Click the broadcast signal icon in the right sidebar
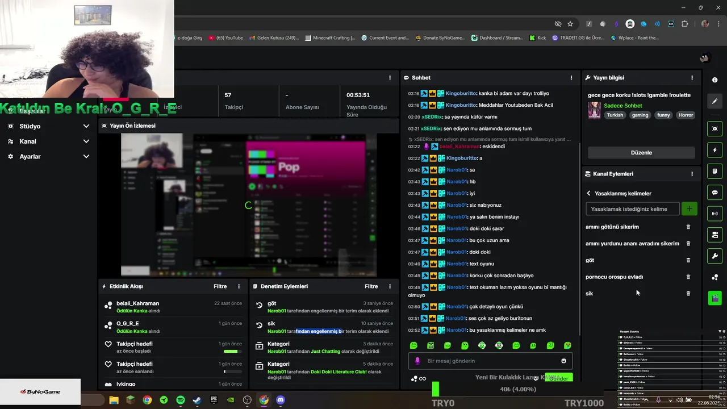 click(715, 214)
